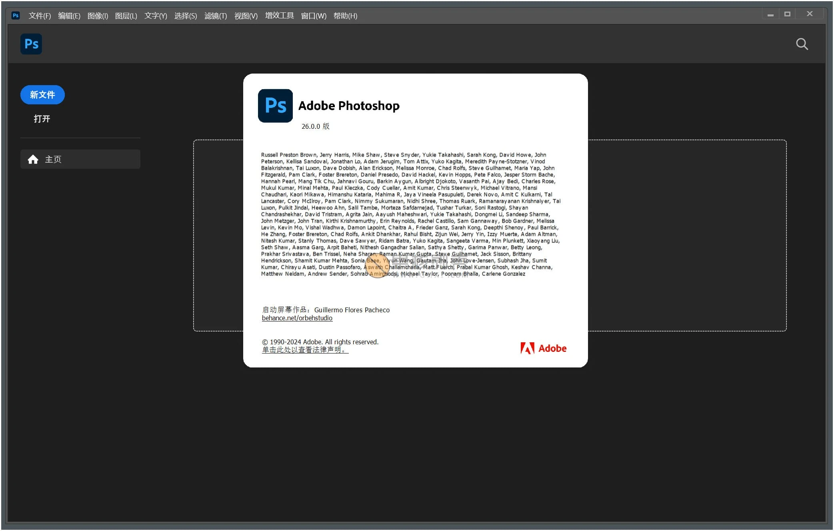
Task: Click the small Ps icon in the title bar
Action: coord(16,15)
